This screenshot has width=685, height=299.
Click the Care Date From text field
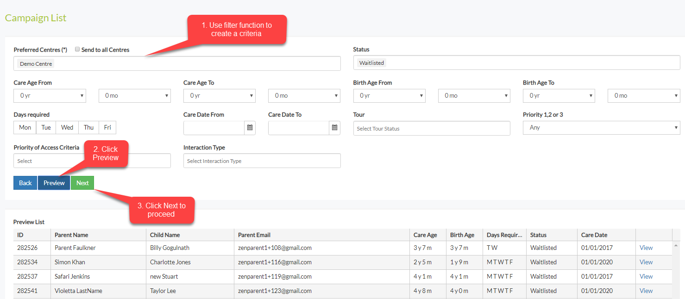tap(214, 128)
